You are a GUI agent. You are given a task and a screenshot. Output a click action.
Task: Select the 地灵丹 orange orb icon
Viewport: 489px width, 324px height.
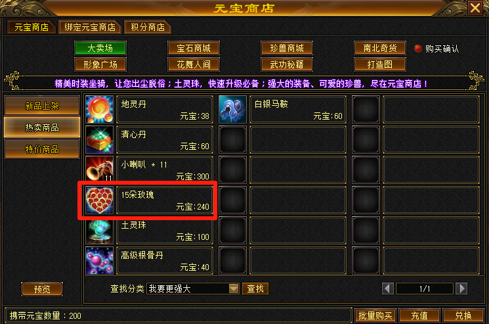click(100, 109)
